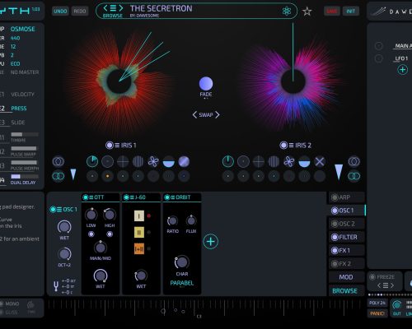The height and width of the screenshot is (329, 412).
Task: Click the preset favorite star icon
Action: [307, 12]
